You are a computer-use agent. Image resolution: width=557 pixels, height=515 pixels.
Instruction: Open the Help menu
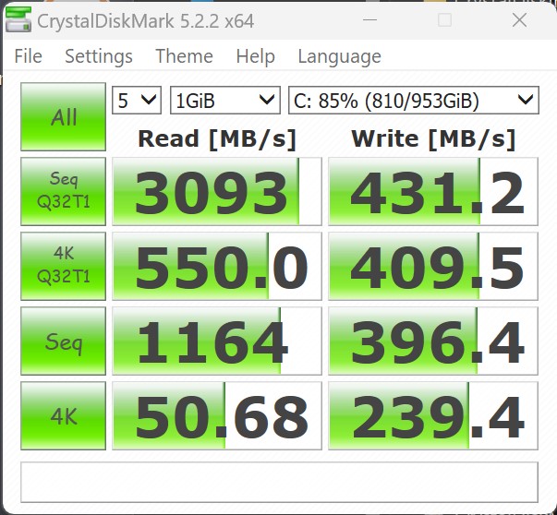[x=255, y=56]
